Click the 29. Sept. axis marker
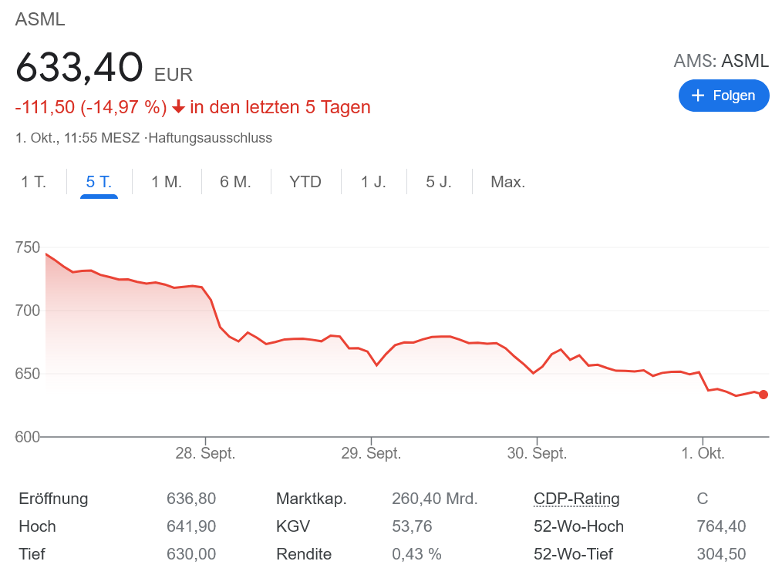The image size is (782, 578). (371, 453)
